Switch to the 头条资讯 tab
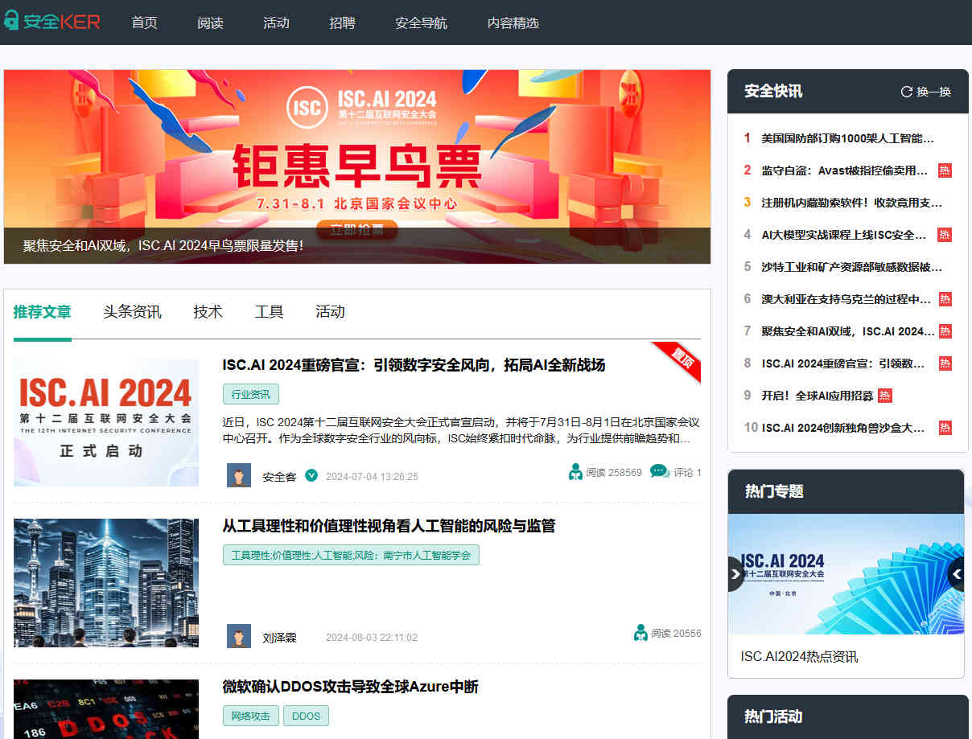This screenshot has height=739, width=972. click(132, 312)
